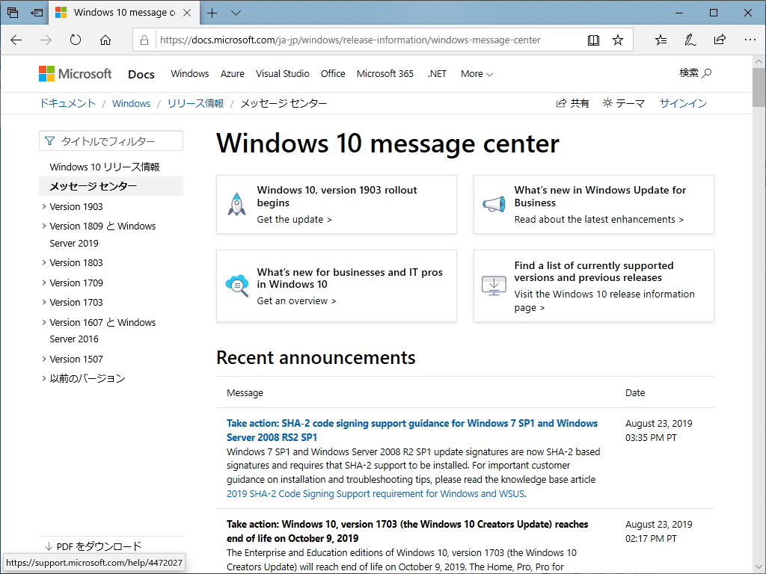Click the download icon on the supported versions card
Screen dimensions: 766x574
[493, 286]
